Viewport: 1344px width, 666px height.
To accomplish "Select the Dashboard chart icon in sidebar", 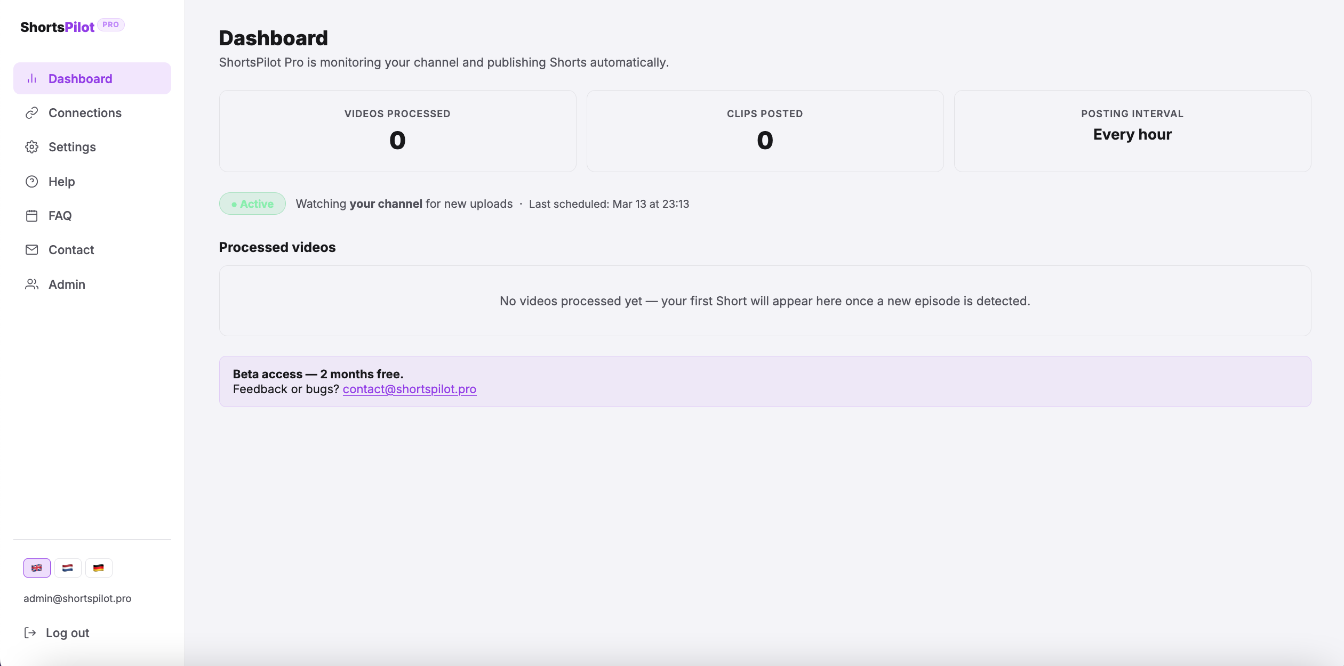I will coord(31,78).
